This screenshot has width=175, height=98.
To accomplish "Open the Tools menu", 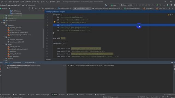I will pos(43,2).
